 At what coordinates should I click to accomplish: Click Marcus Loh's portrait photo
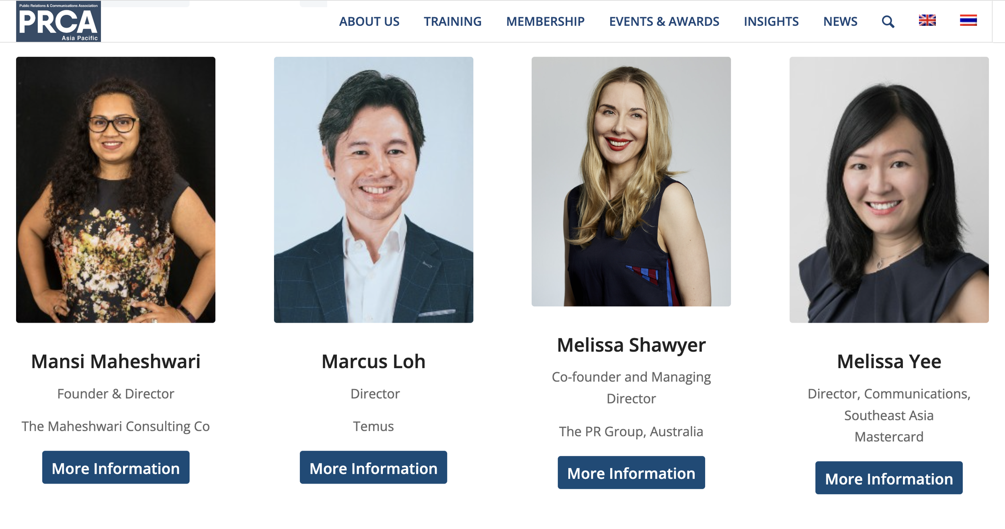(x=373, y=189)
